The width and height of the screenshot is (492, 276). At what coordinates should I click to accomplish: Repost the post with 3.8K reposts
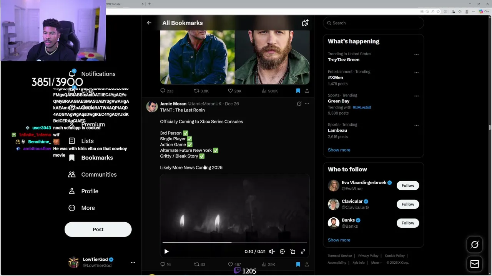click(196, 91)
